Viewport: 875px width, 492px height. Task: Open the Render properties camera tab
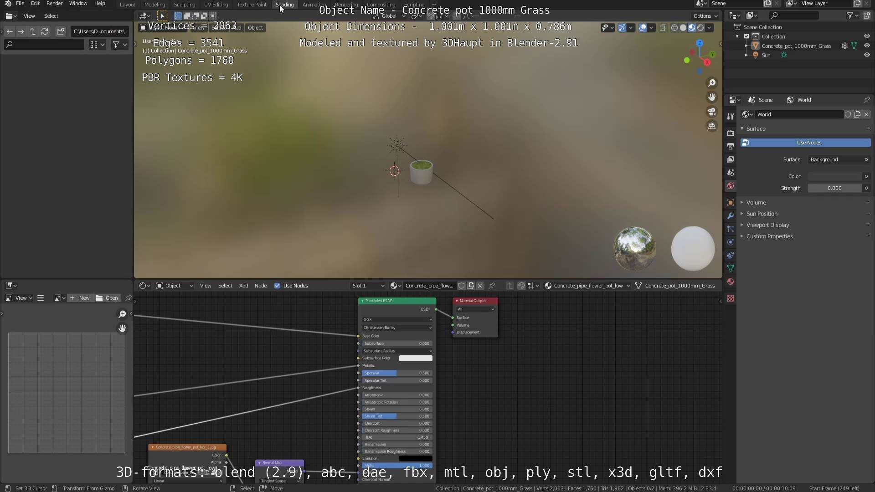click(731, 133)
